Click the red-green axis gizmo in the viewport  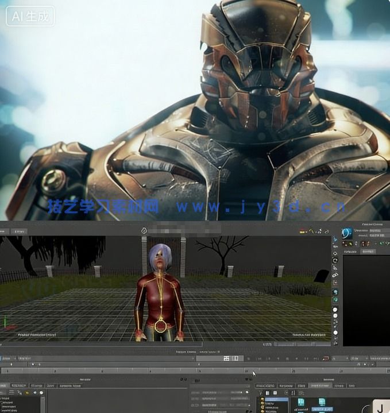(x=9, y=324)
